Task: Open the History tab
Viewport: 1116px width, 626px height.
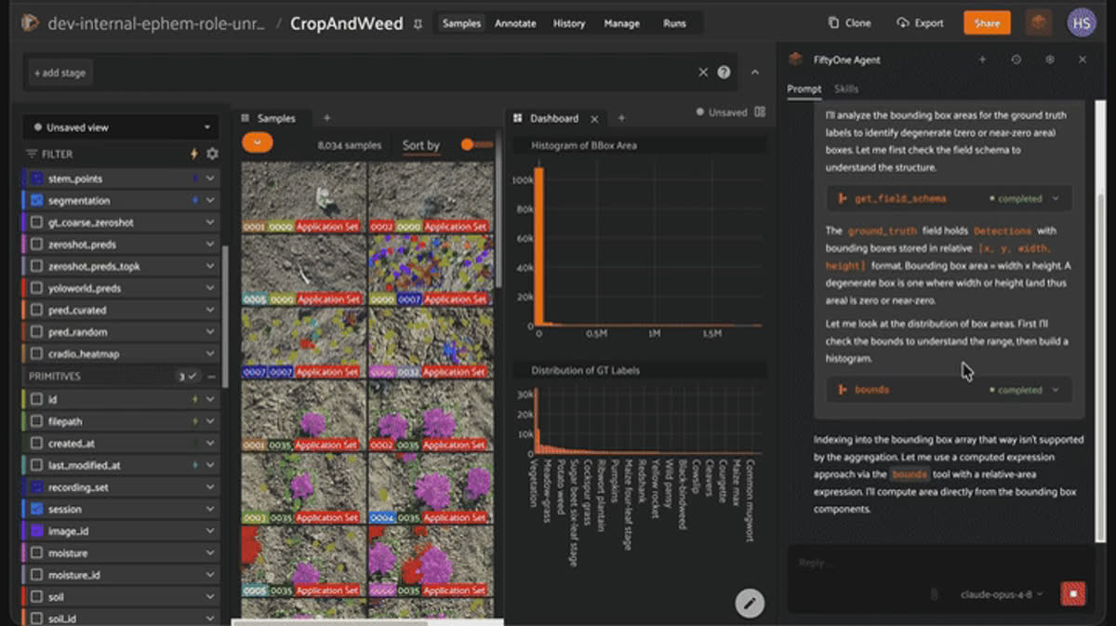Action: [569, 23]
